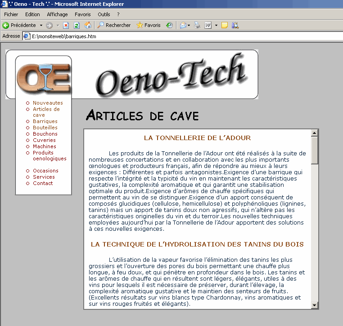
Task: Open the Précédente history dropdown arrow
Action: pos(41,25)
